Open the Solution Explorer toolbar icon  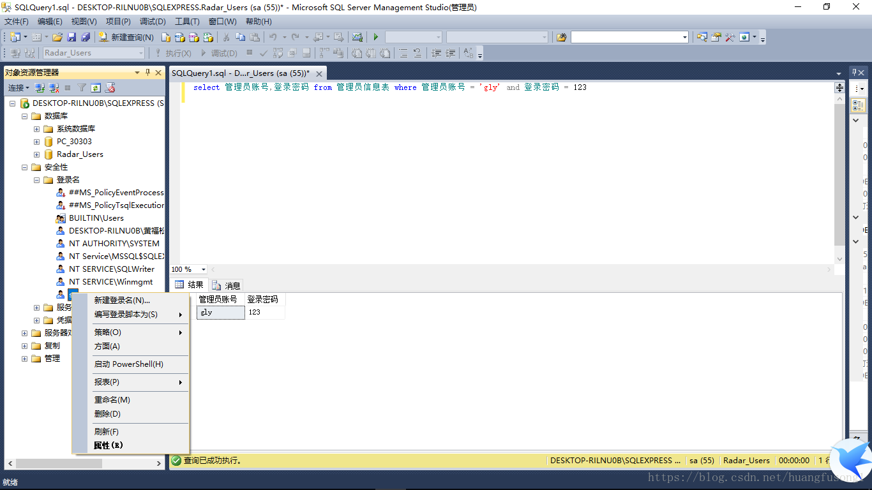(x=702, y=37)
